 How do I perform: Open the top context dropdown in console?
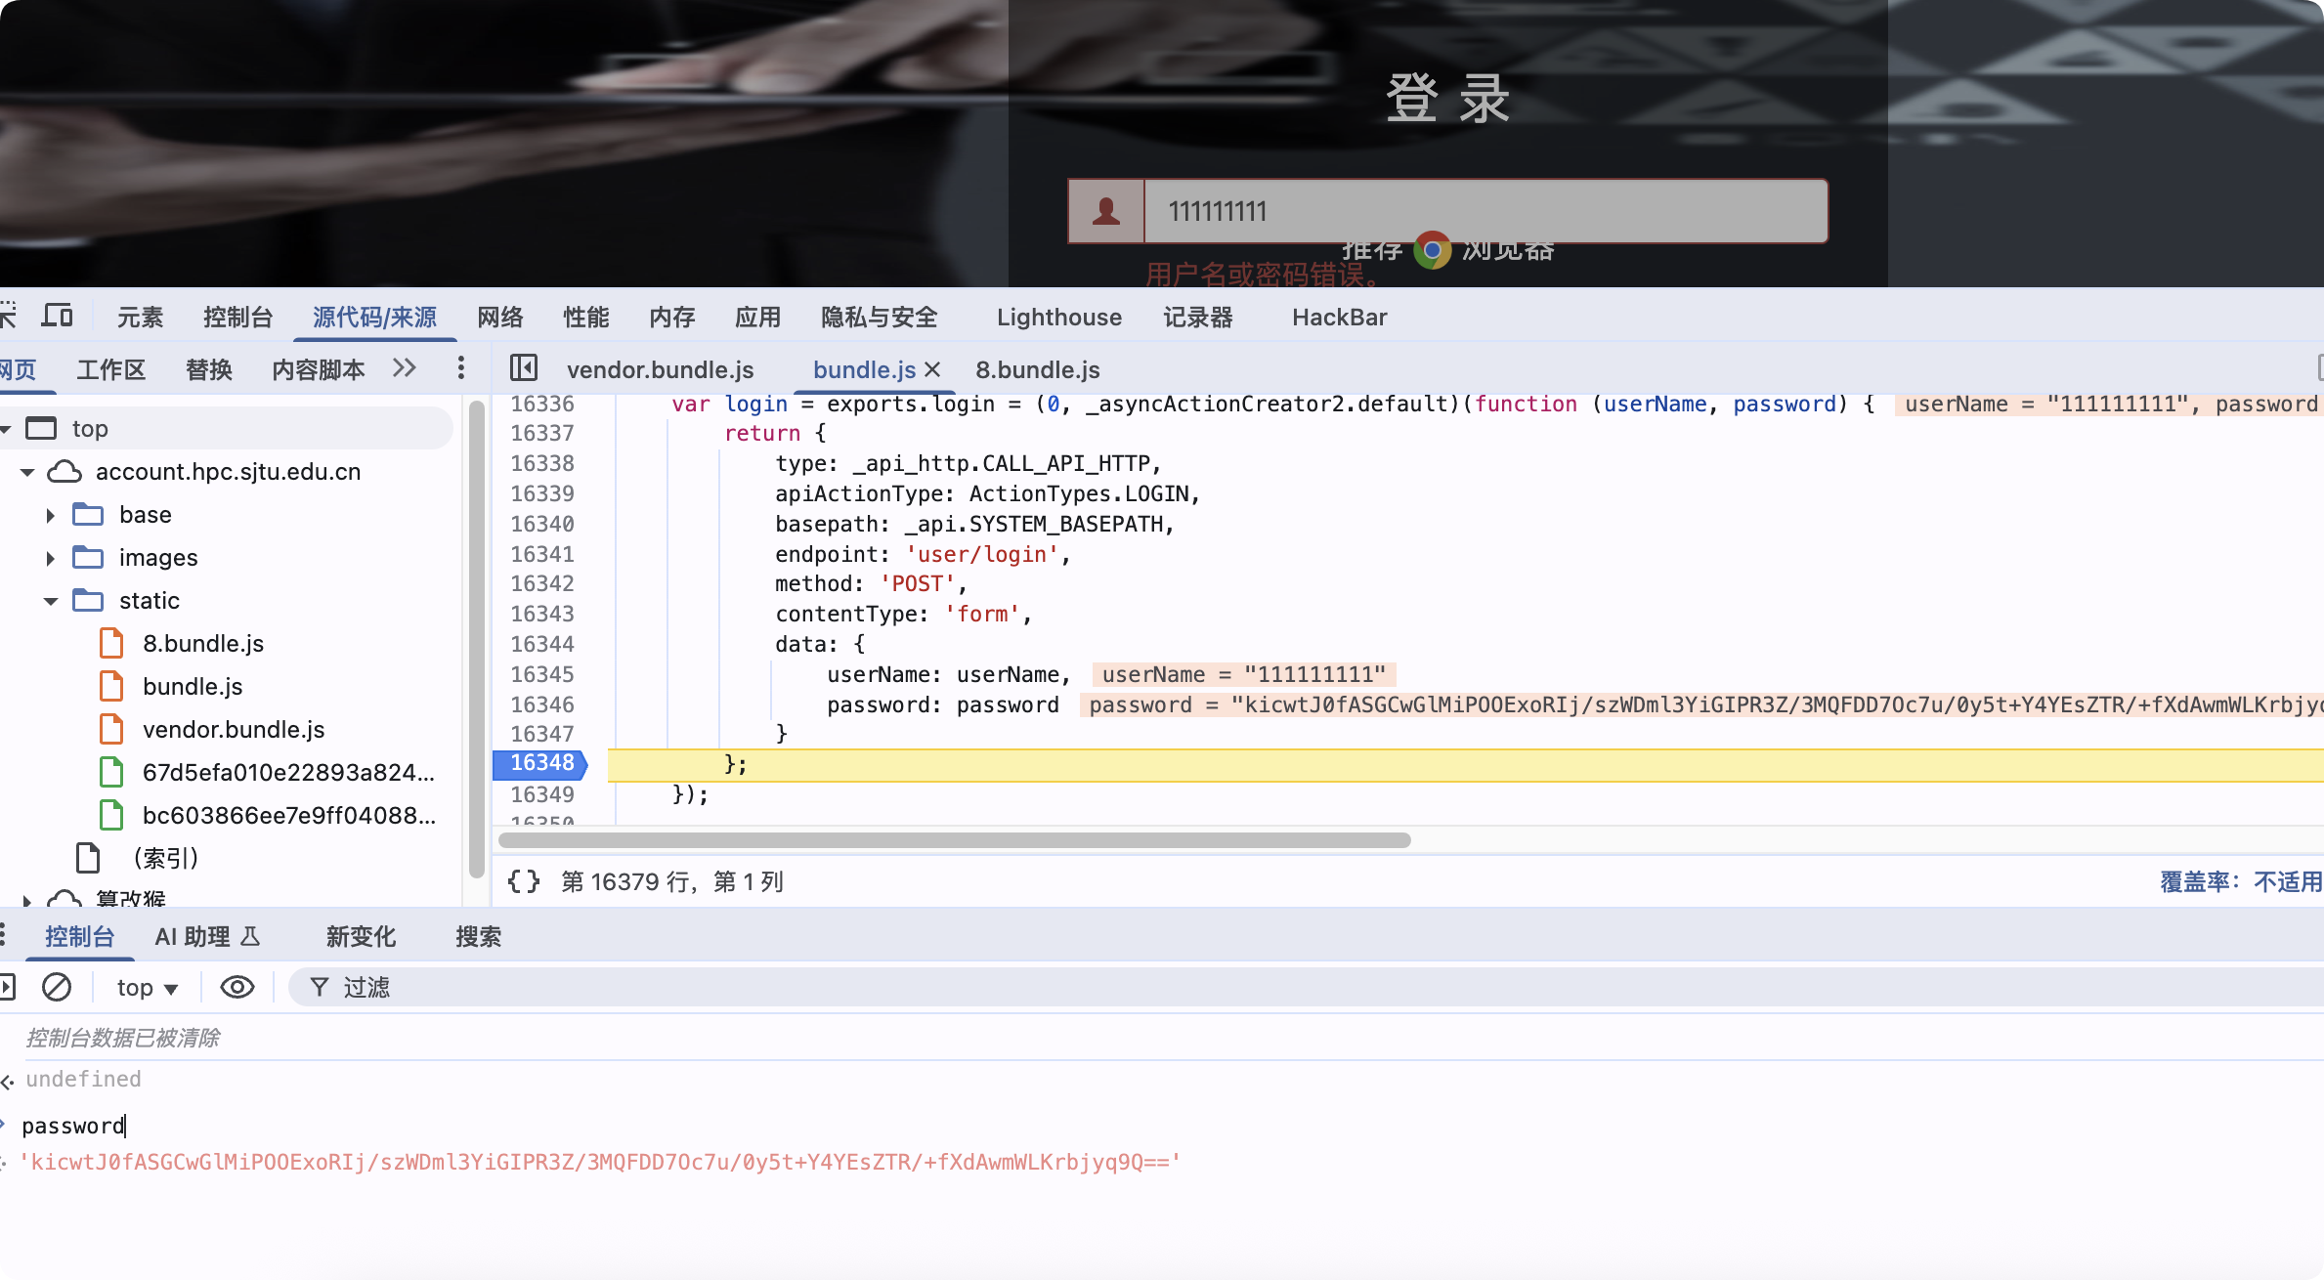(147, 988)
